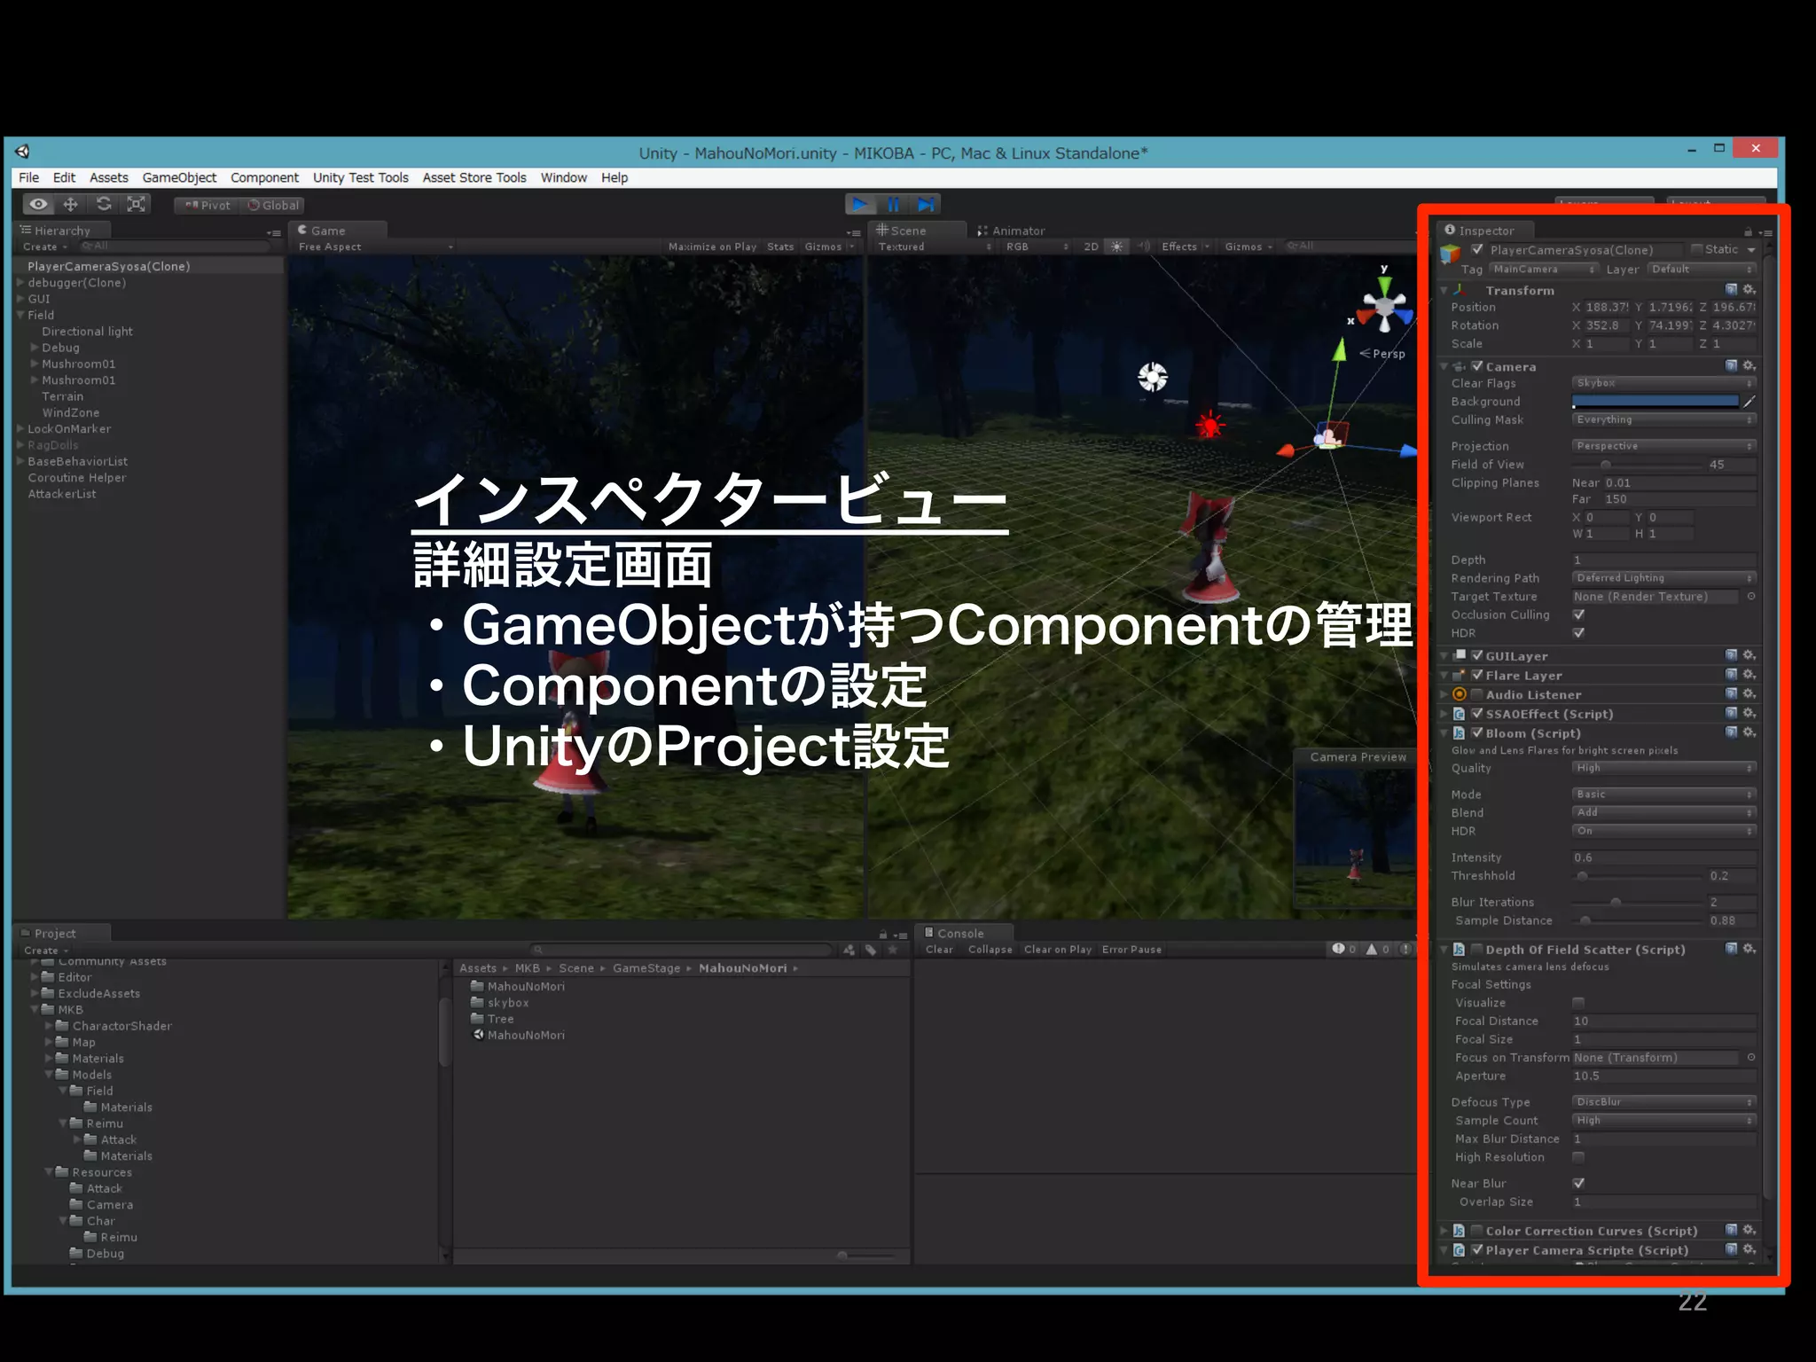Click Maximize on Play button
1816x1362 pixels.
point(712,247)
